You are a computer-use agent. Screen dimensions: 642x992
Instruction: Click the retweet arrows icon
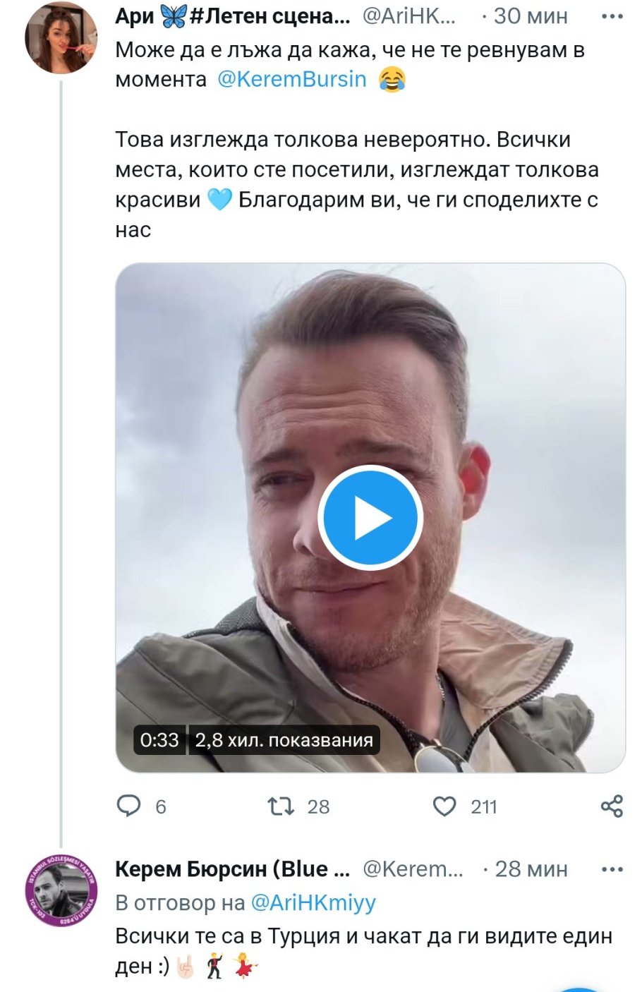click(281, 806)
